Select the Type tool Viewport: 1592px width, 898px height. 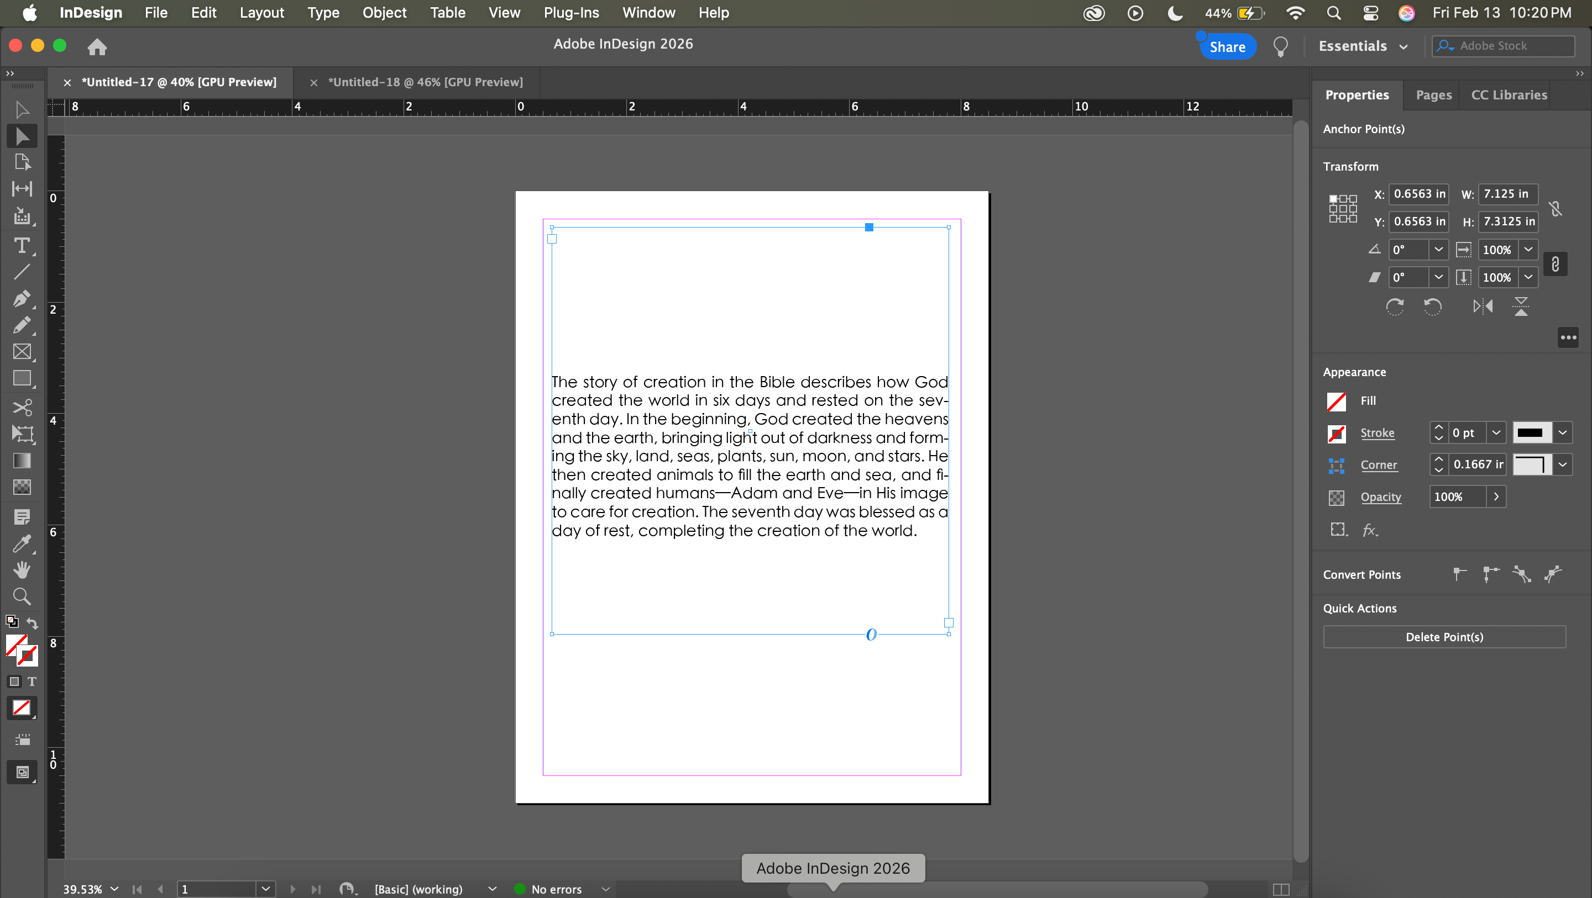tap(22, 246)
